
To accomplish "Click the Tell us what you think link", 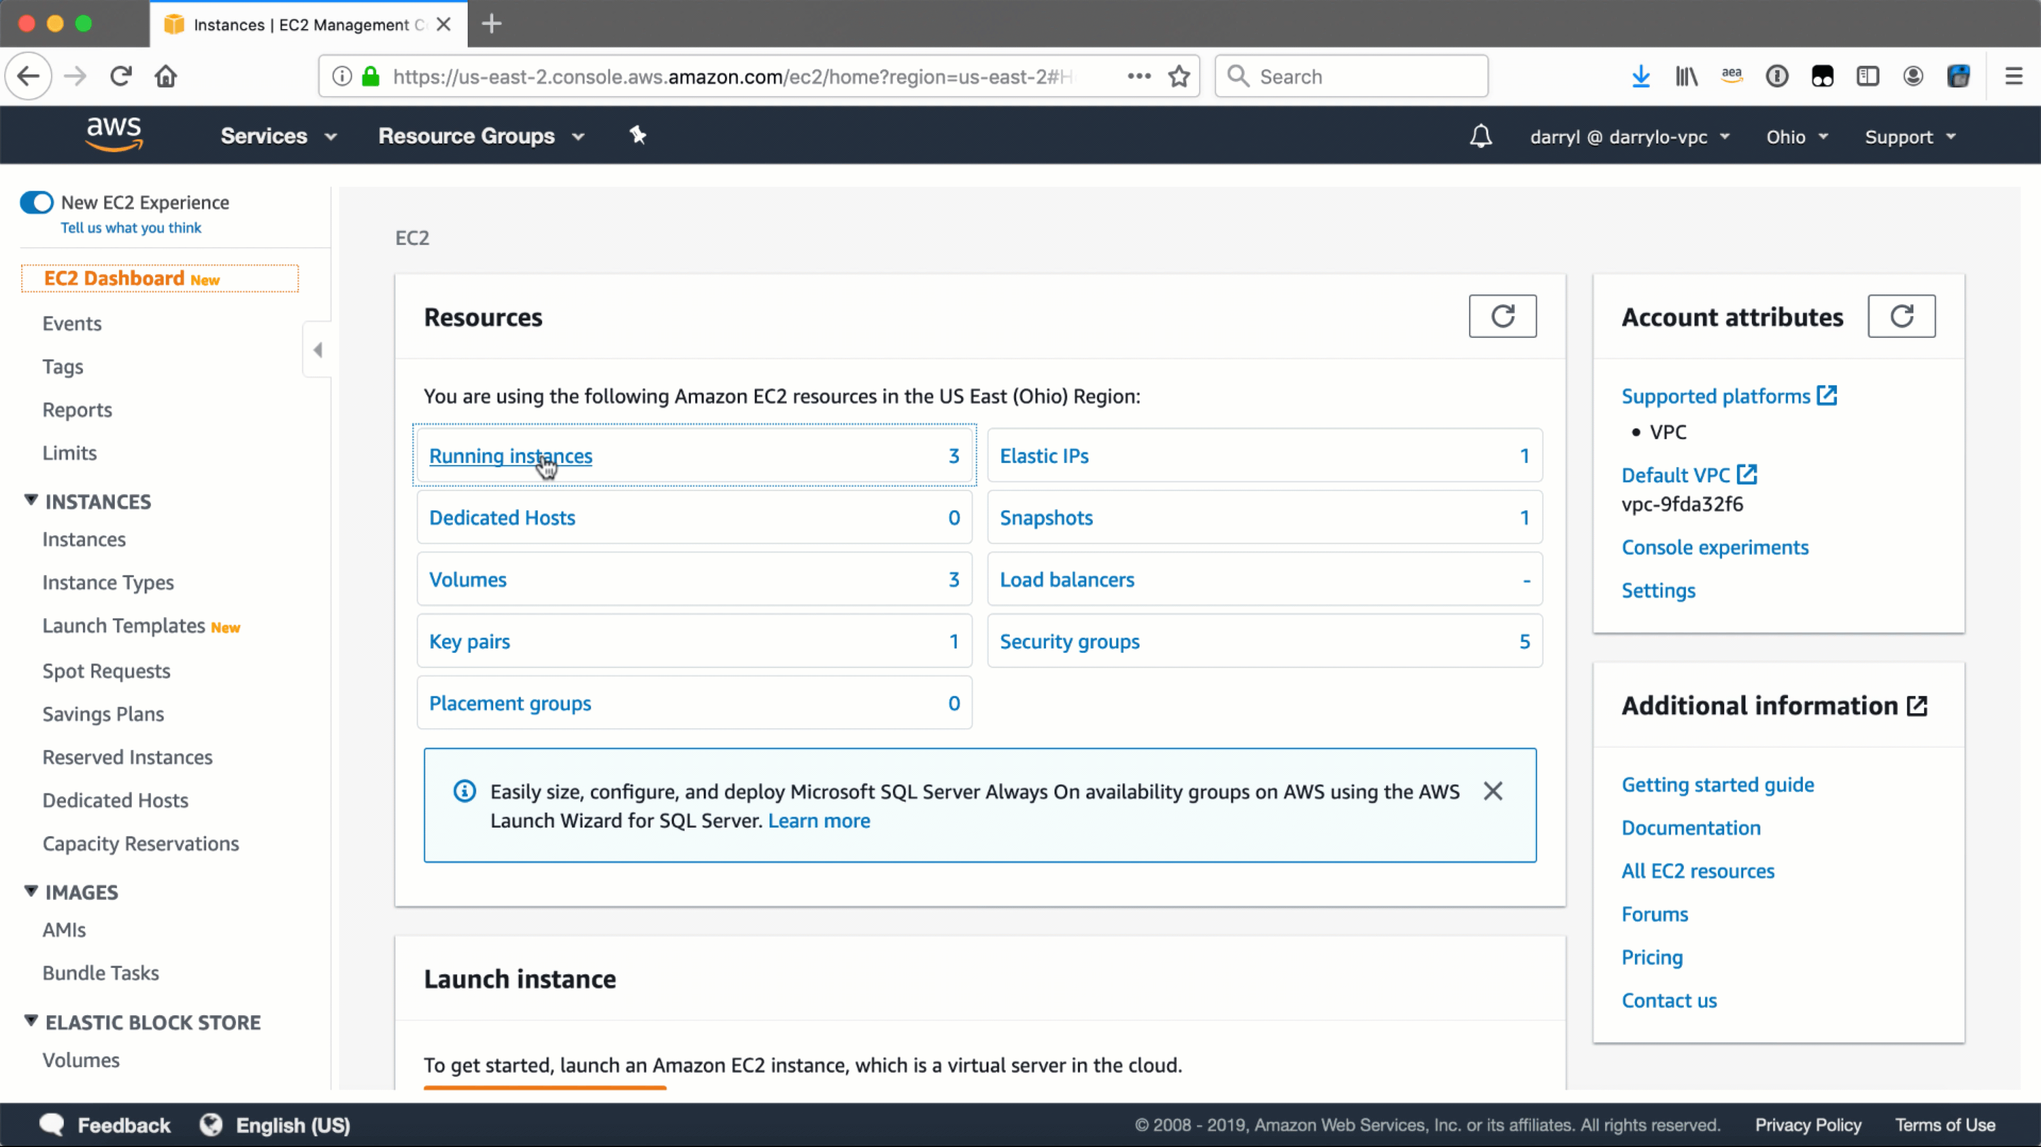I will pos(131,227).
